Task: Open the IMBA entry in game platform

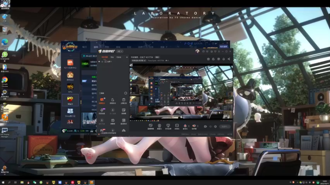Action: coord(85,64)
